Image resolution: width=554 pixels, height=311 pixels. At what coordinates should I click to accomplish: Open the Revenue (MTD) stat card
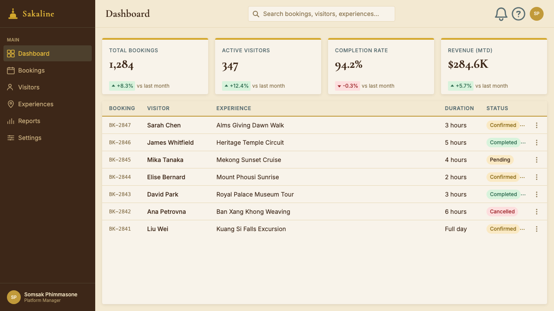coord(494,66)
